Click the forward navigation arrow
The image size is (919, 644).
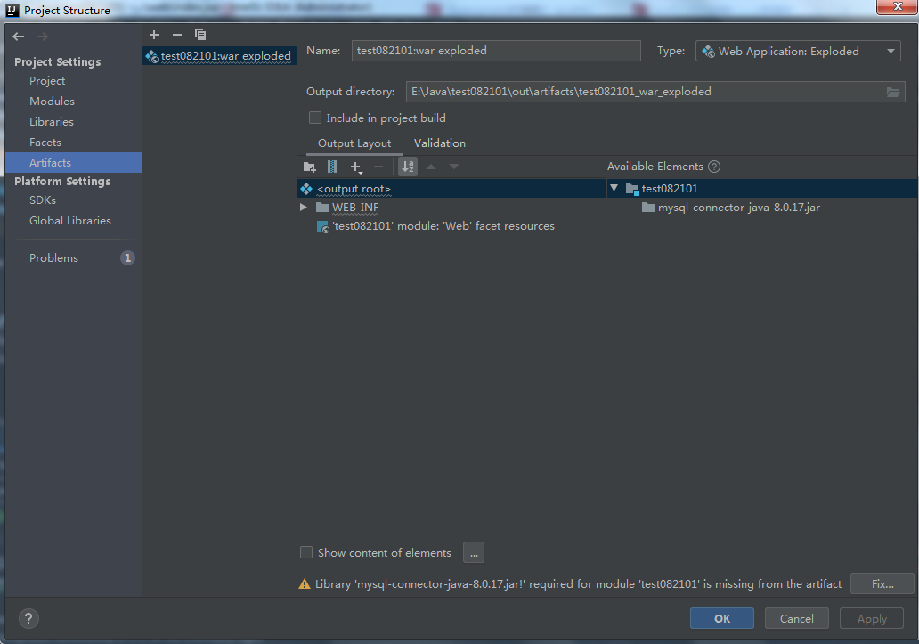tap(42, 37)
